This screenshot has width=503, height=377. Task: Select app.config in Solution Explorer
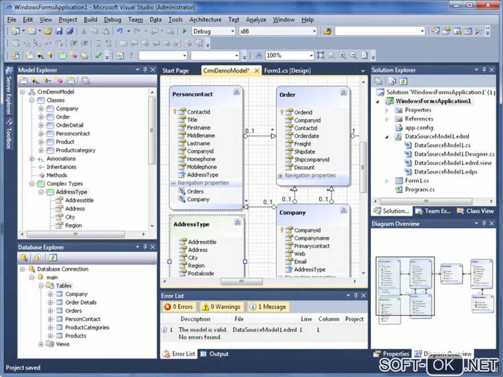tap(419, 128)
